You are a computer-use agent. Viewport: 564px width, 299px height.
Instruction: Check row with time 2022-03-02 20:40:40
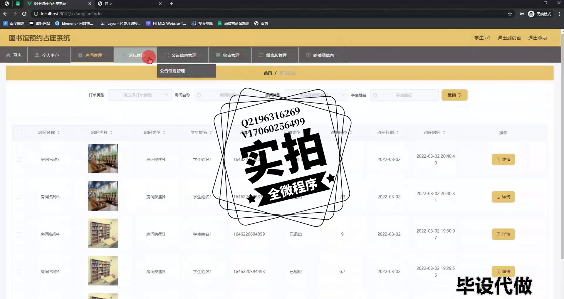(19, 159)
